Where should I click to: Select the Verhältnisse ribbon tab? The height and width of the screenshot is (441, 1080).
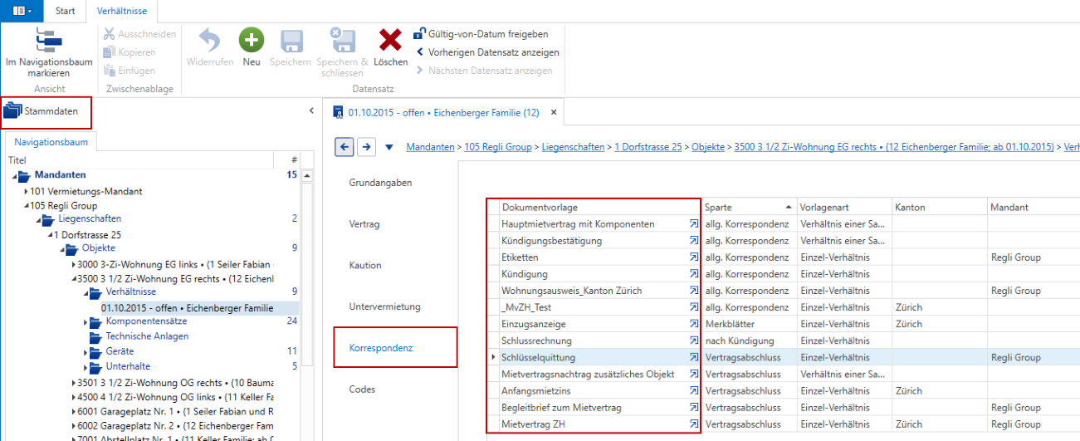[x=122, y=12]
